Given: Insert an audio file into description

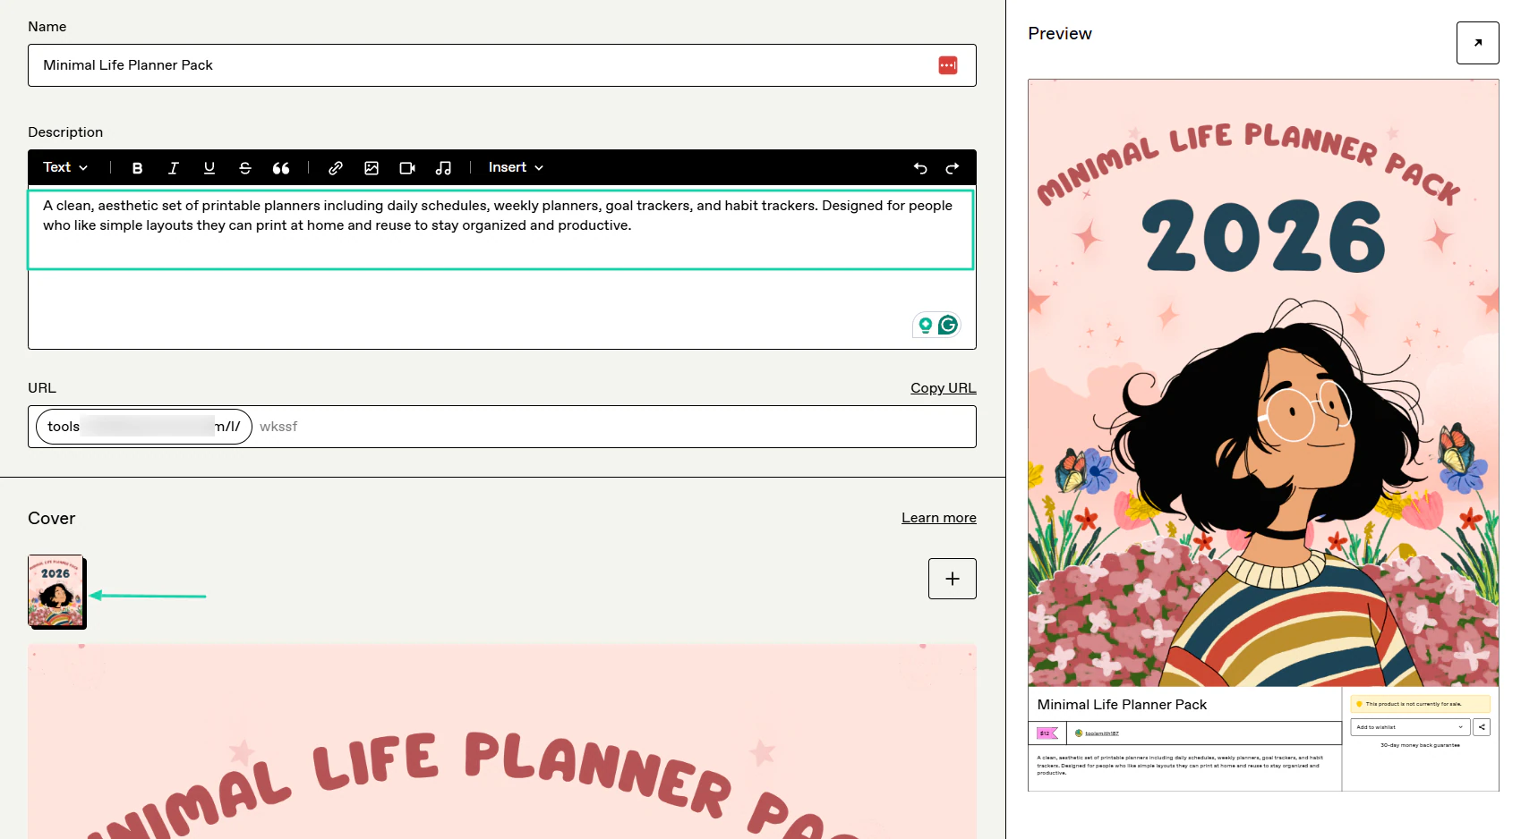Looking at the screenshot, I should [443, 168].
